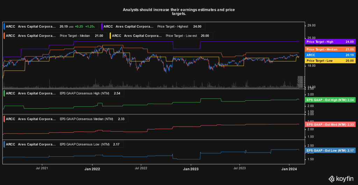Click the Jan 2022 date on the time axis
This screenshot has width=358, height=185.
click(x=92, y=169)
